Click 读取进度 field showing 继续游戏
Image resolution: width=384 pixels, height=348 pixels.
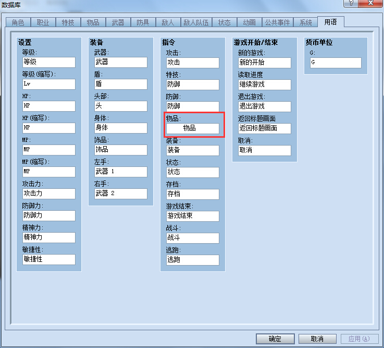[265, 85]
